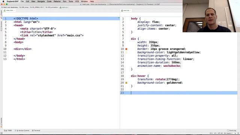Click goldenrod color swatch in gutter line 20
240x135 pixels.
click(x=126, y=82)
